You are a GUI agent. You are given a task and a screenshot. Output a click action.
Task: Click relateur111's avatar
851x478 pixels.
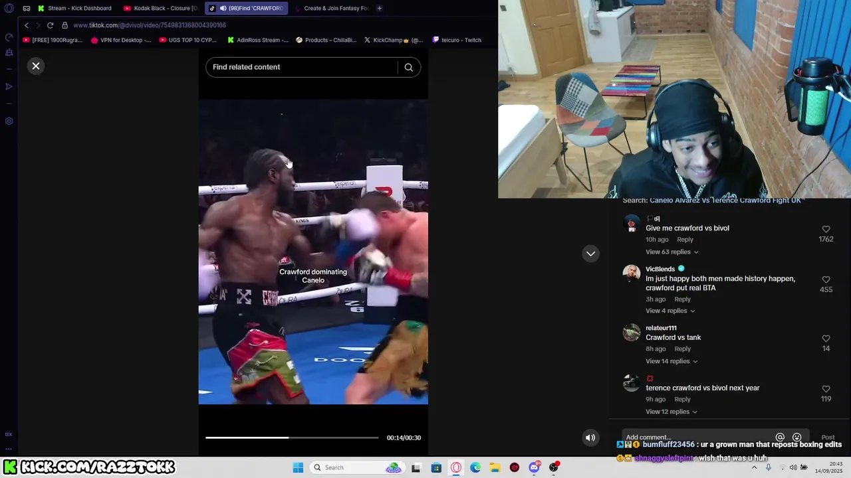coord(631,332)
